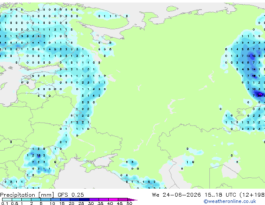The image size is (265, 205).
Task: Click the purple arrow tip above 50 mm
Action: [132, 200]
